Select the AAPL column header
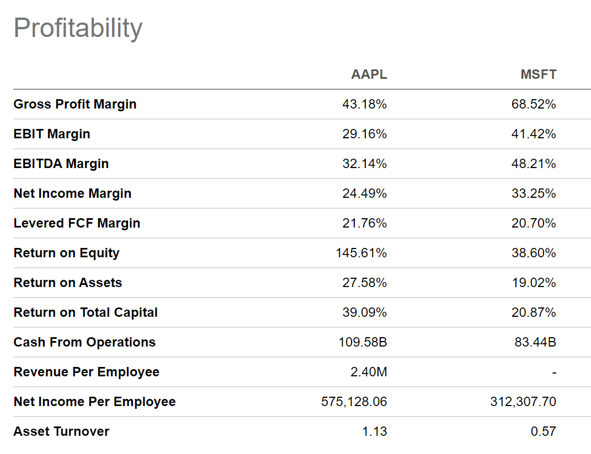This screenshot has height=454, width=591. pos(369,74)
